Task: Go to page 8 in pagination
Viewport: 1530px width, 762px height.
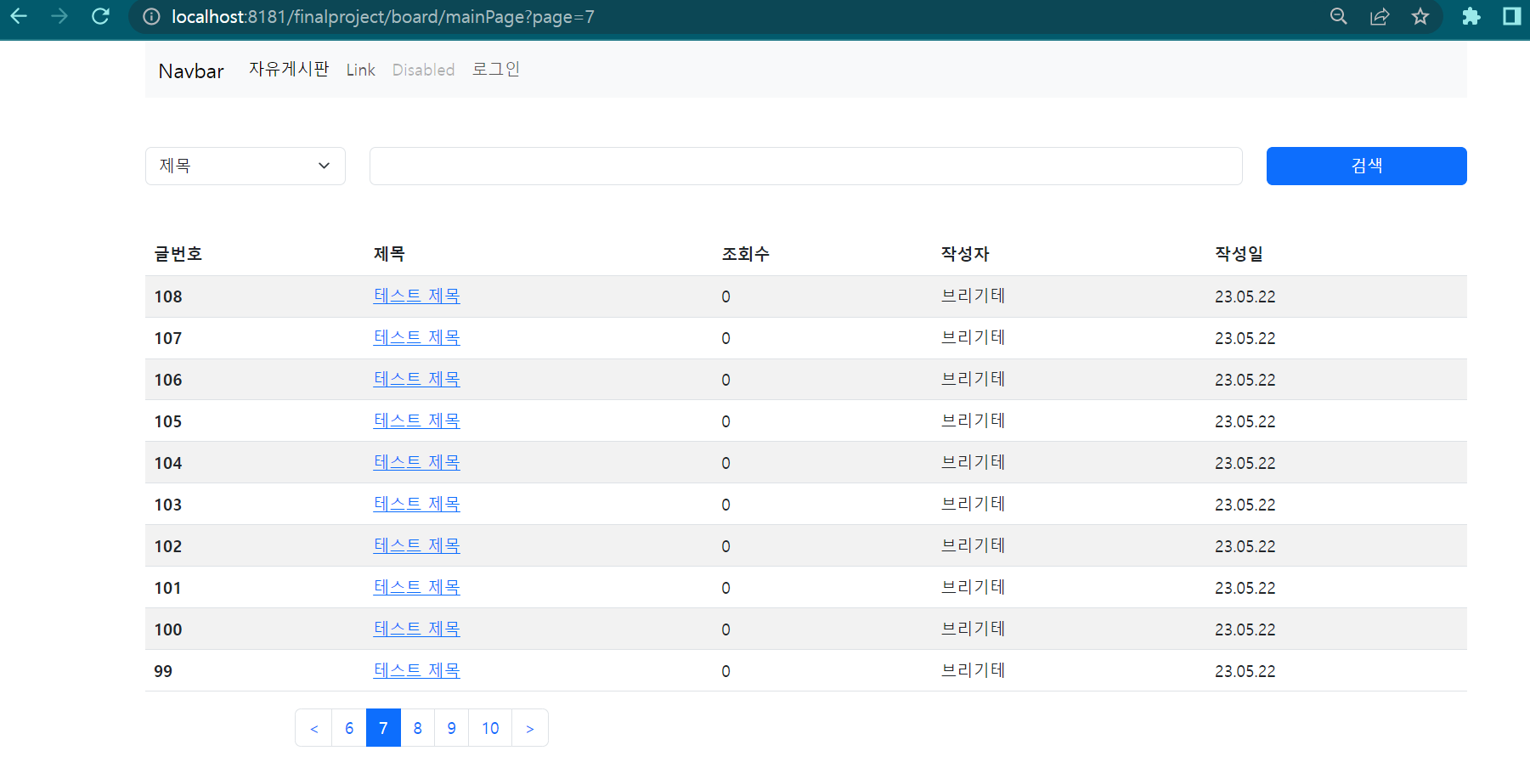Action: pyautogui.click(x=417, y=728)
